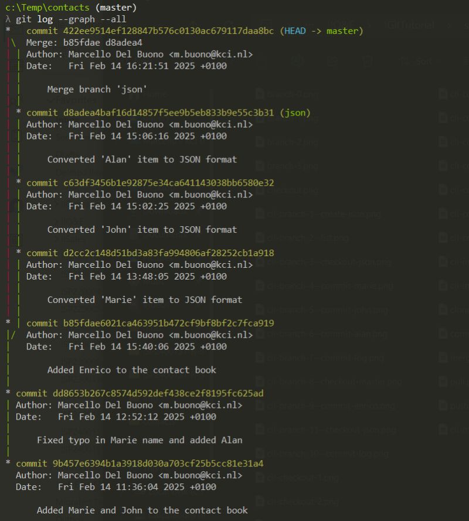Click the date 'Fri Feb 14 16:21:51 2025 +0100'
The height and width of the screenshot is (521, 469).
point(148,66)
